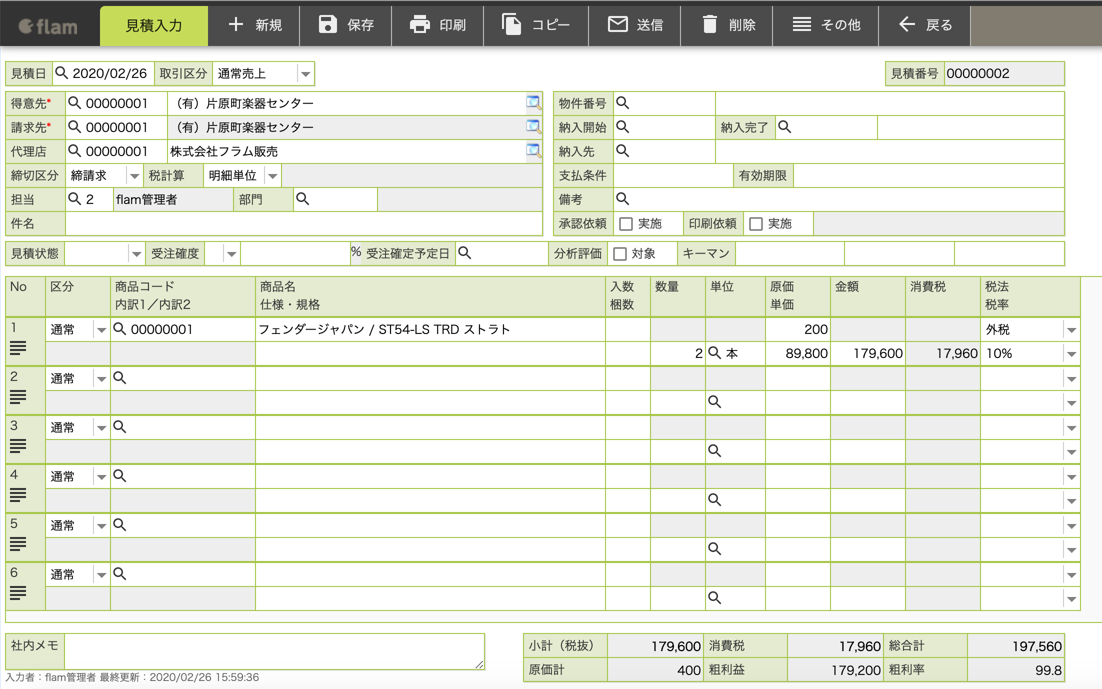The height and width of the screenshot is (689, 1102).
Task: Click the 印刷 (Print) icon button
Action: pos(438,22)
